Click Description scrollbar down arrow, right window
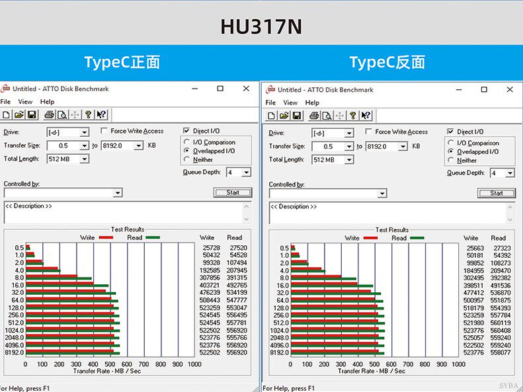The width and height of the screenshot is (523, 392). coord(510,219)
